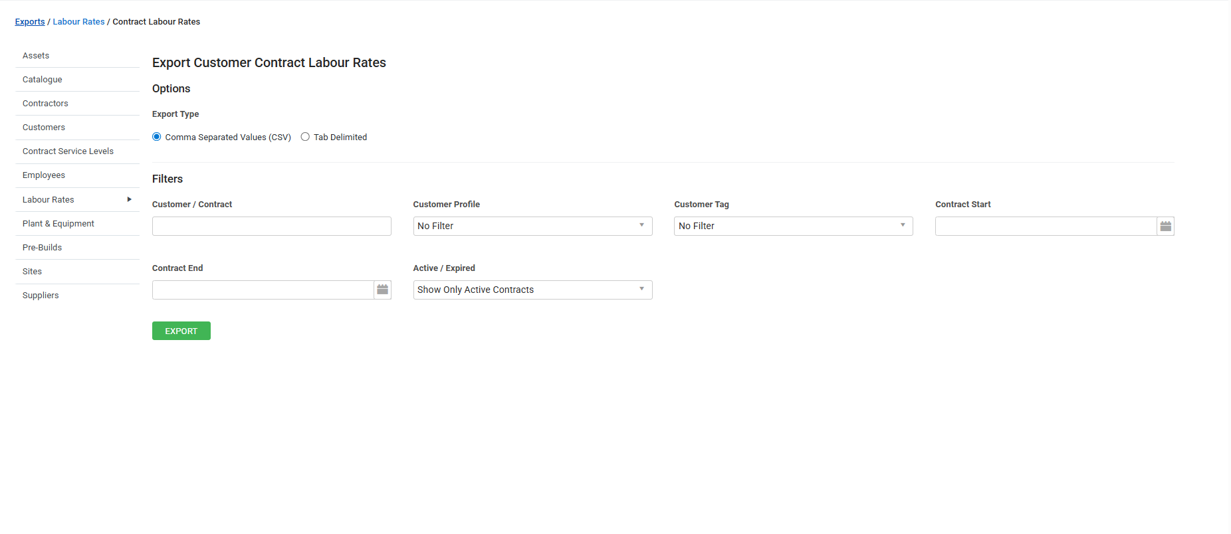Open Contract Service Levels in sidebar
The width and height of the screenshot is (1231, 534).
coord(68,151)
